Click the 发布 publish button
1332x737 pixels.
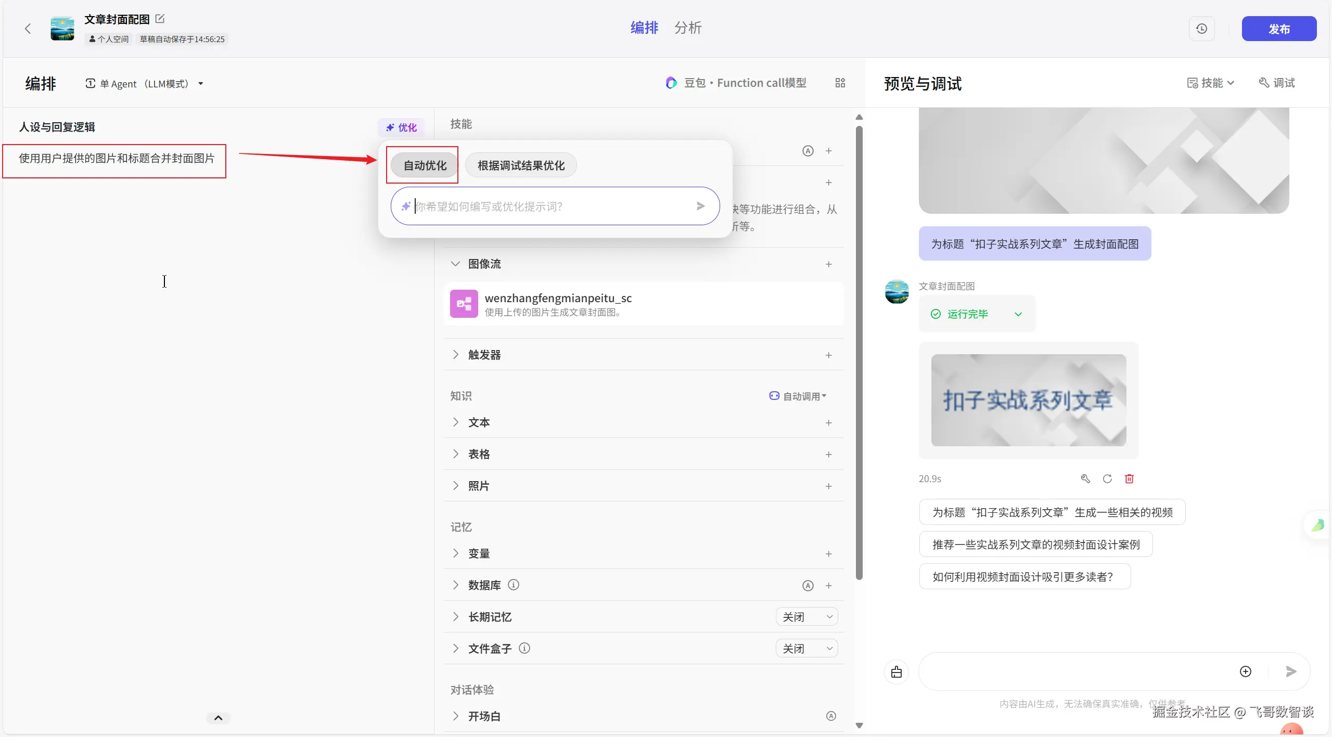tap(1278, 29)
